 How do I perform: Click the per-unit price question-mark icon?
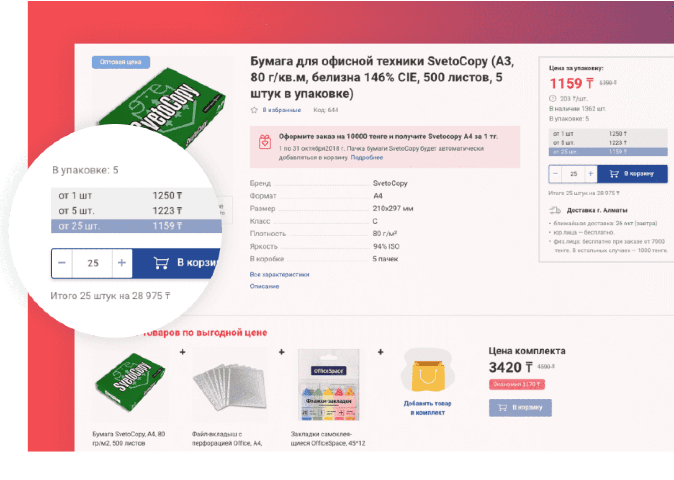552,99
